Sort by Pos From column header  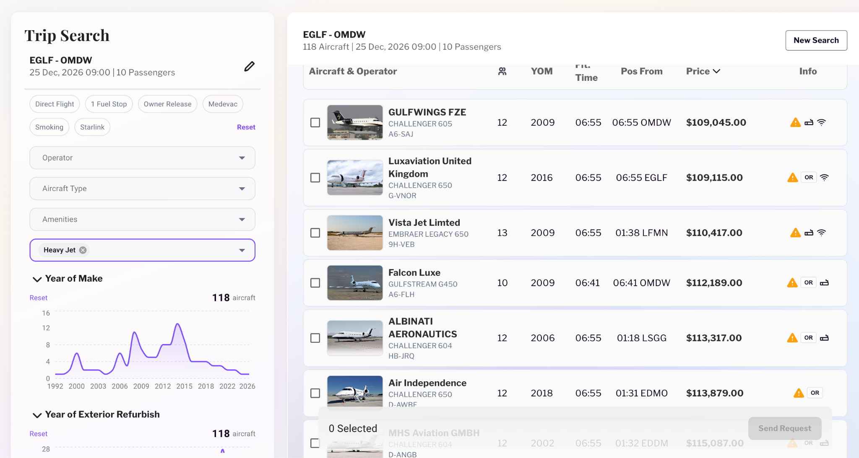click(642, 71)
